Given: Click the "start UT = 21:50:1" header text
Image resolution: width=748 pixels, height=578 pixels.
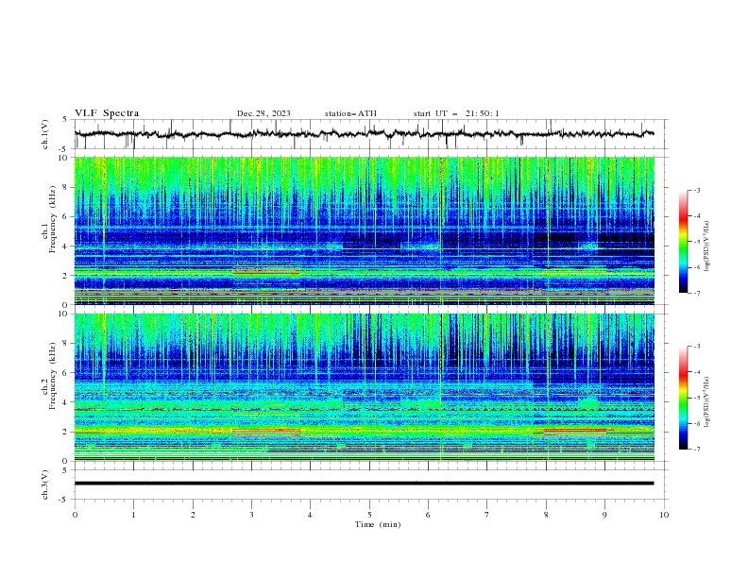Looking at the screenshot, I should 455,113.
